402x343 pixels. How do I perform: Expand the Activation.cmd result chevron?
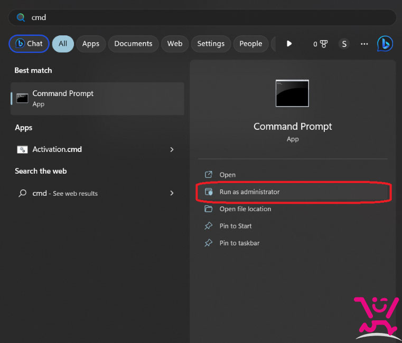pos(172,149)
